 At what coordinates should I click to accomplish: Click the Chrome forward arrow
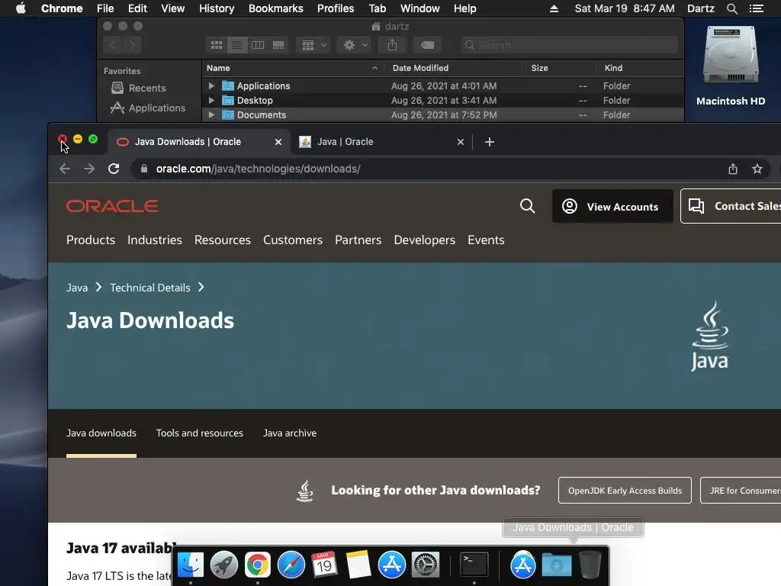[89, 169]
